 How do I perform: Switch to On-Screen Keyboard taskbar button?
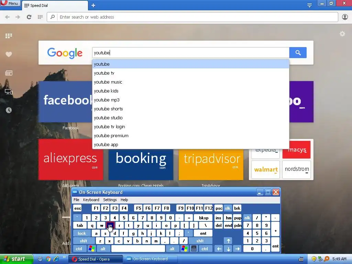(x=150, y=259)
